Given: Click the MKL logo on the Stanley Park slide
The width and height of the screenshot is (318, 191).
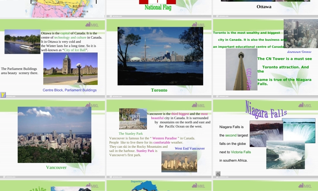Looking at the screenshot, I should pos(198,105).
